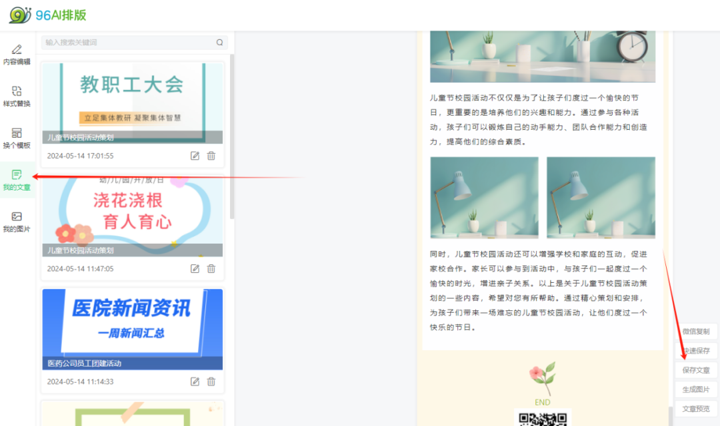Select the right desk lamp image in article
720x426 pixels.
click(601, 198)
